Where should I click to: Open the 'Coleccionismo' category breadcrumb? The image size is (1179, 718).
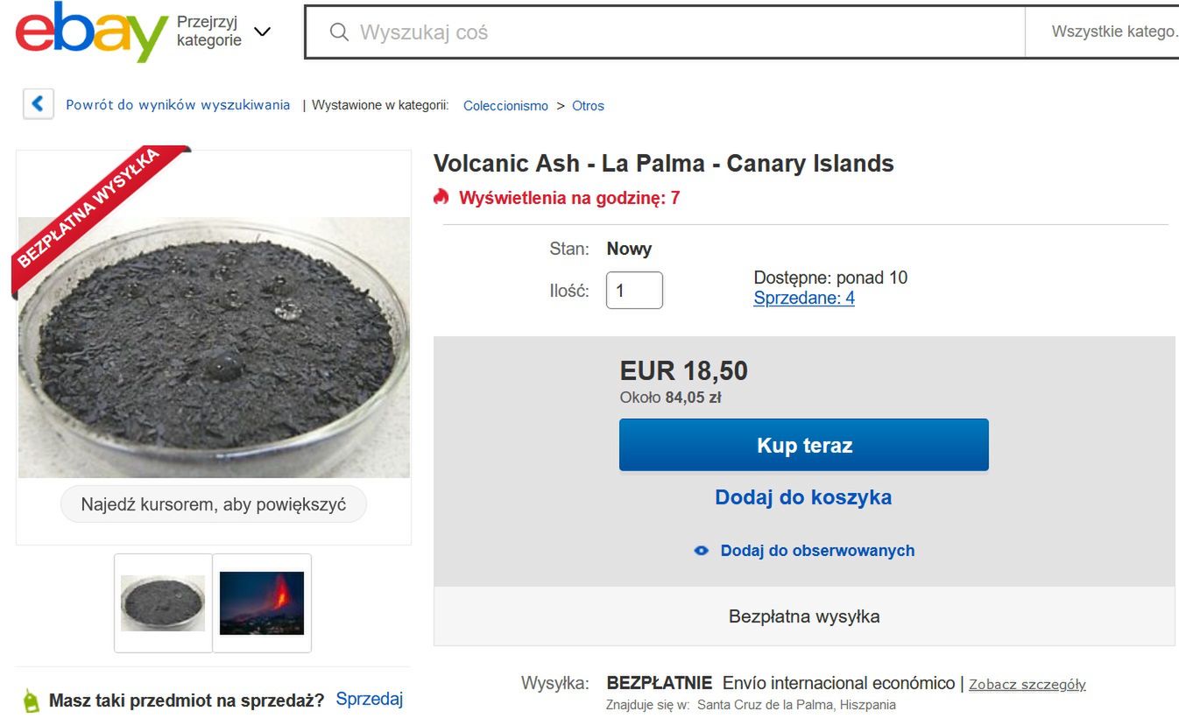[505, 105]
